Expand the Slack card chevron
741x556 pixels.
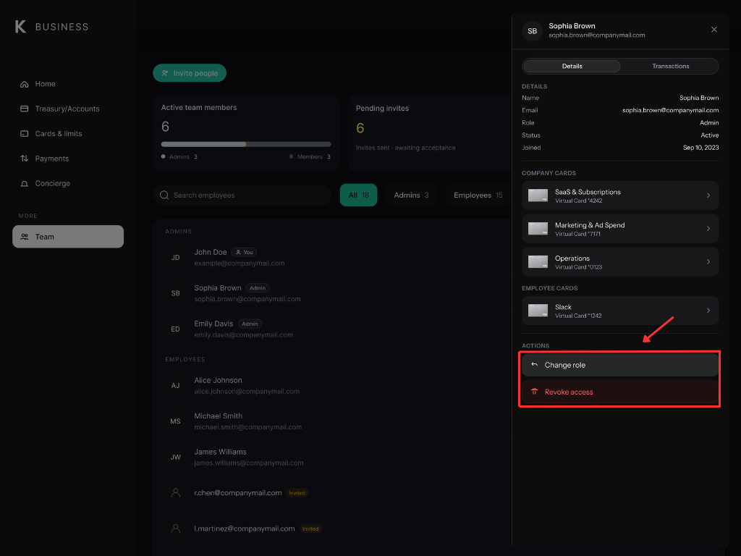tap(708, 311)
